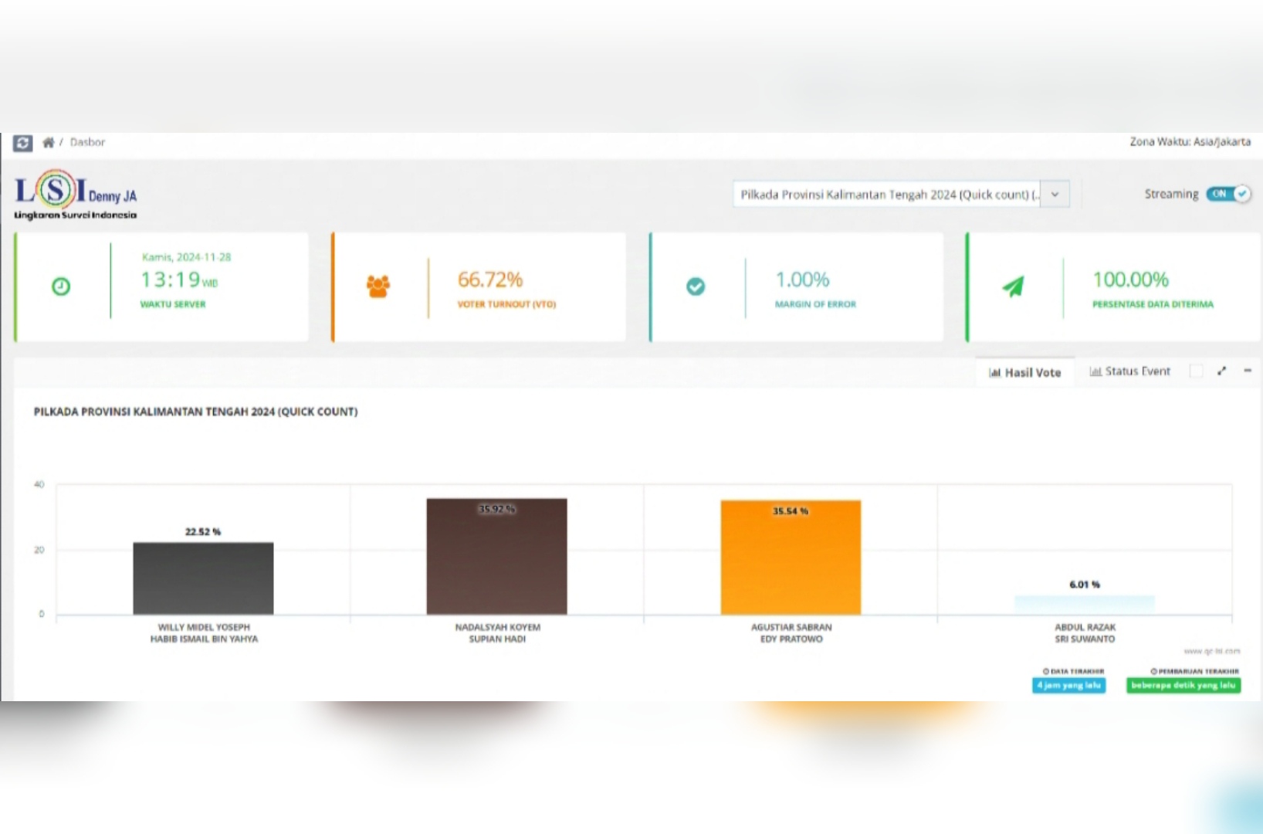This screenshot has height=834, width=1263.
Task: Click the refresh icon in the breadcrumb bar
Action: pyautogui.click(x=23, y=143)
